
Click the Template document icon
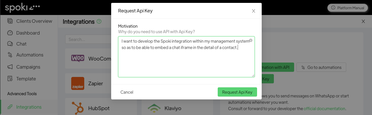[x=10, y=79]
